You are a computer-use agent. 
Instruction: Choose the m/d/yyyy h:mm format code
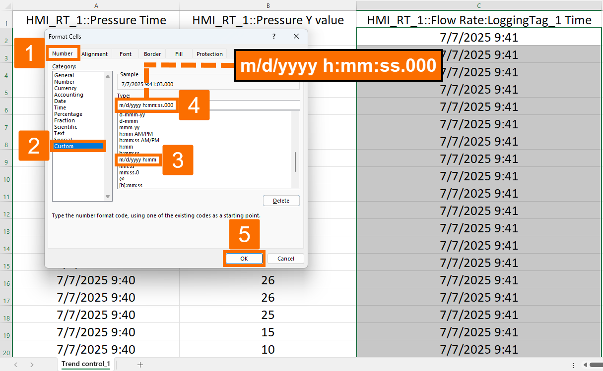138,159
